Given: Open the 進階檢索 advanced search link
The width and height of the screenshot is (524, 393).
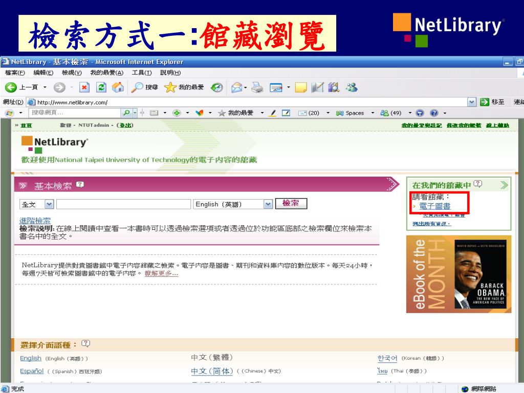Looking at the screenshot, I should [35, 221].
